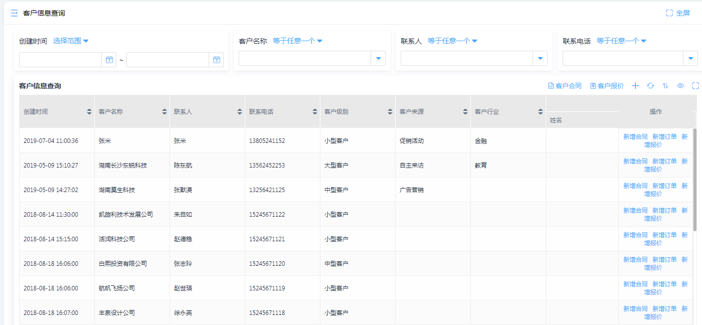The height and width of the screenshot is (325, 702).
Task: Change 创建时间 condition via 选择范围 dropdown
Action: (x=71, y=41)
